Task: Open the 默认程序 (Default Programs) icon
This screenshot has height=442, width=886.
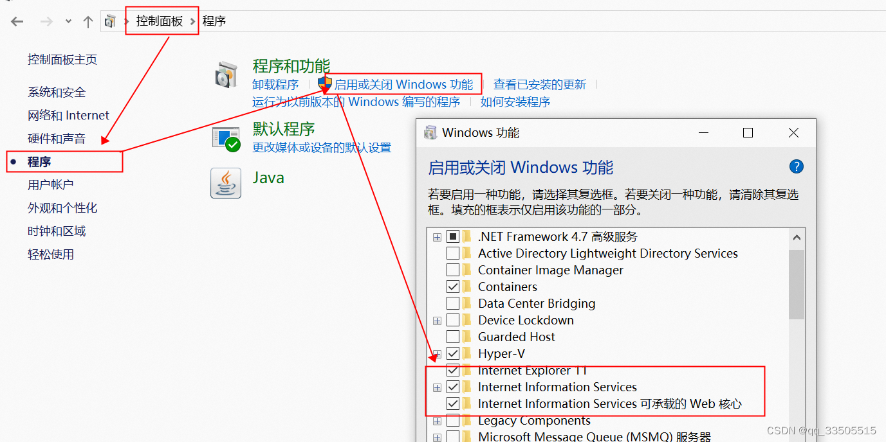Action: tap(225, 137)
